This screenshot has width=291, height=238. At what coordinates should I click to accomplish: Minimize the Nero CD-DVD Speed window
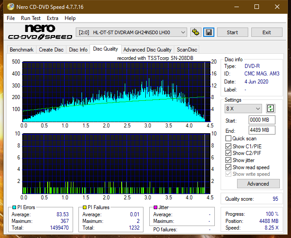(x=237, y=7)
